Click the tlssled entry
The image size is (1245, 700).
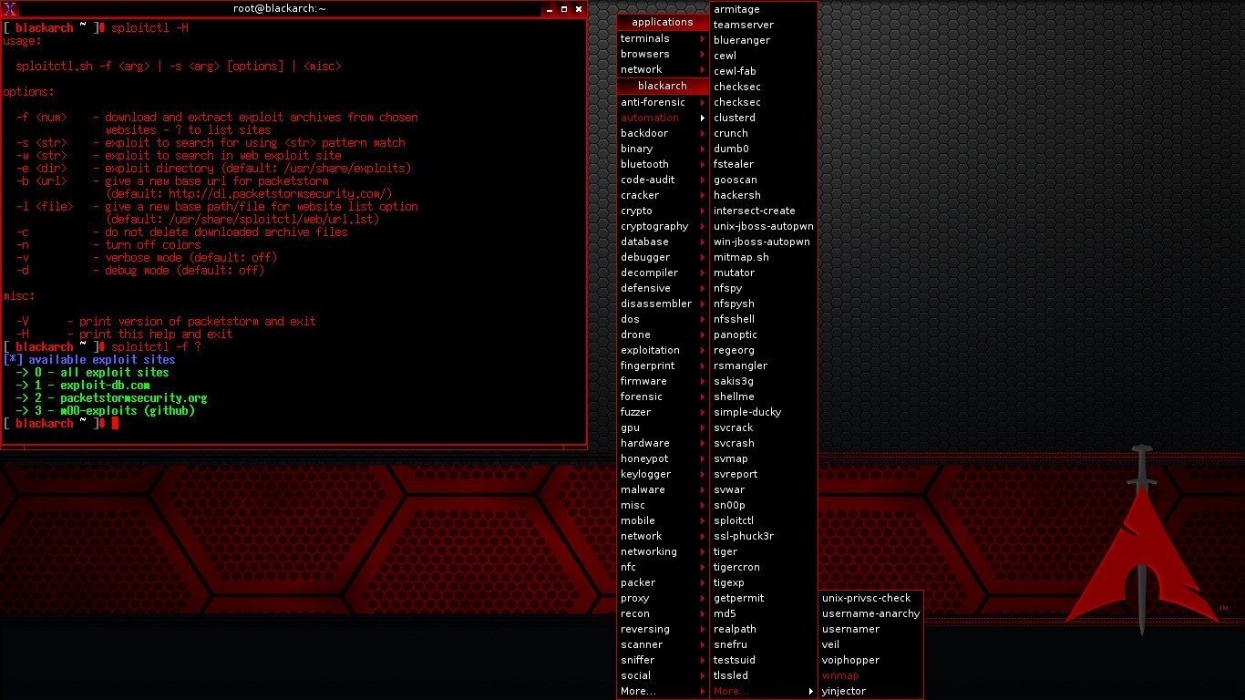tap(729, 675)
